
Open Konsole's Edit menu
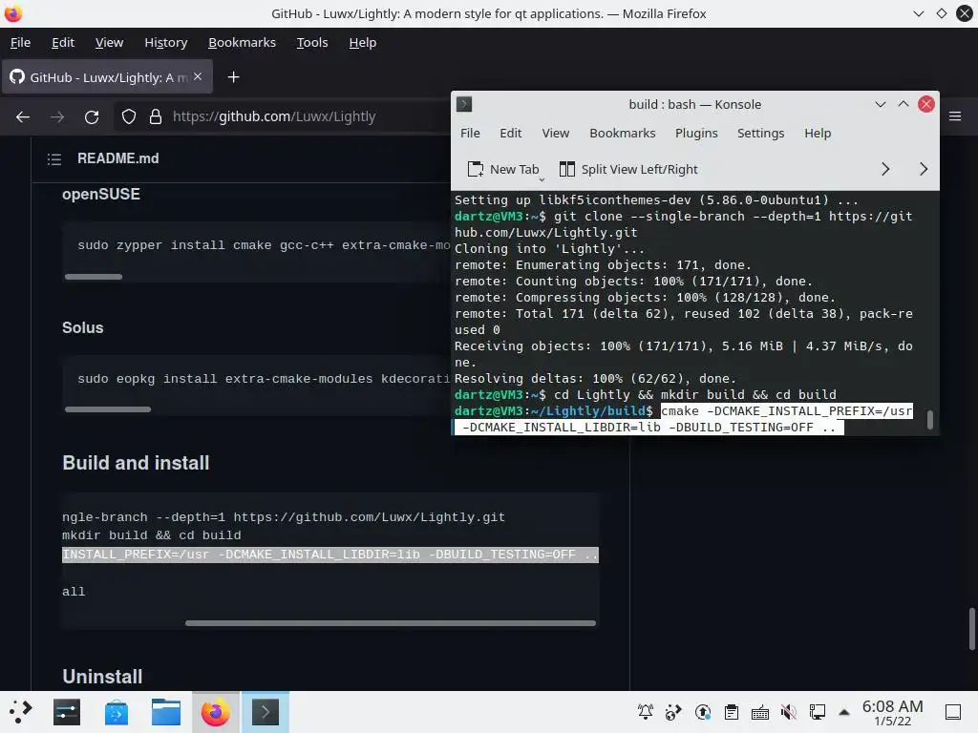510,133
